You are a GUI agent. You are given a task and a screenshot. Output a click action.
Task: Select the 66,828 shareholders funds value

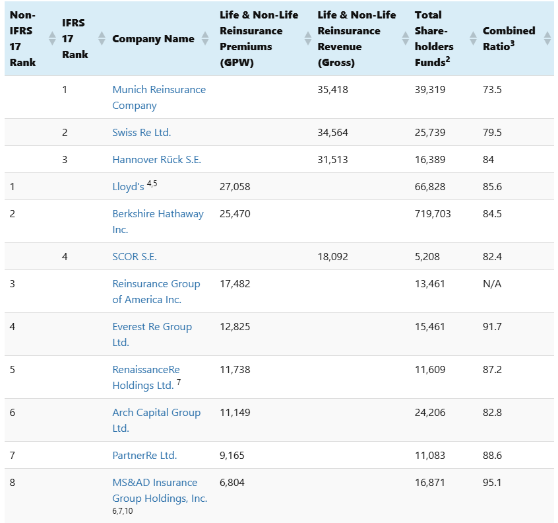pos(430,187)
